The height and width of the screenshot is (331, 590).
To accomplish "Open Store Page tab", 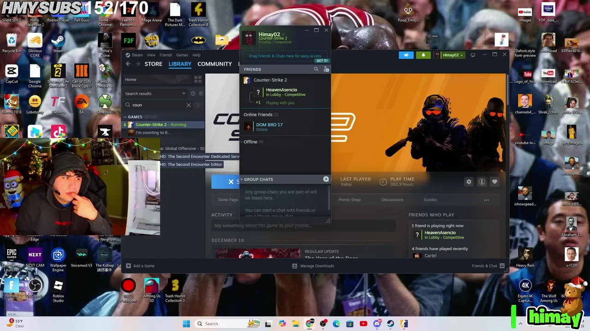I will point(228,200).
